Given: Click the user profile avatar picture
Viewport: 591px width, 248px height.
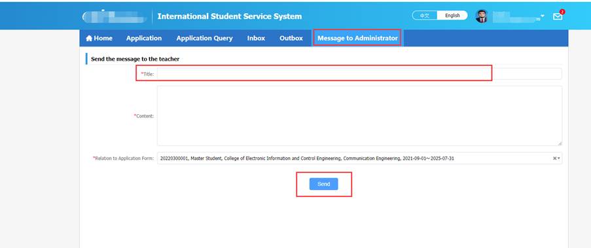Looking at the screenshot, I should click(x=481, y=16).
